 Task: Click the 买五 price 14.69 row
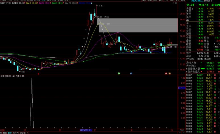point(203,34)
